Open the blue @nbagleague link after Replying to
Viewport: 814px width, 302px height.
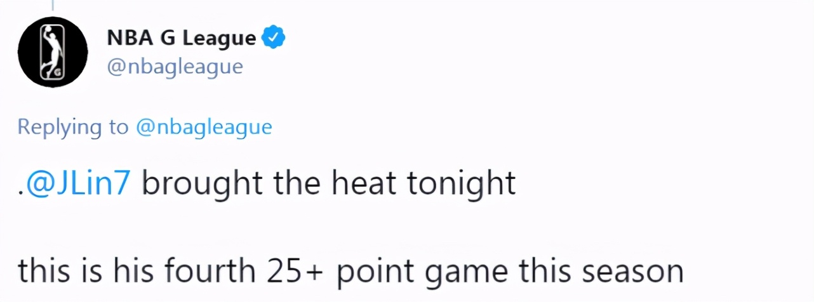204,127
